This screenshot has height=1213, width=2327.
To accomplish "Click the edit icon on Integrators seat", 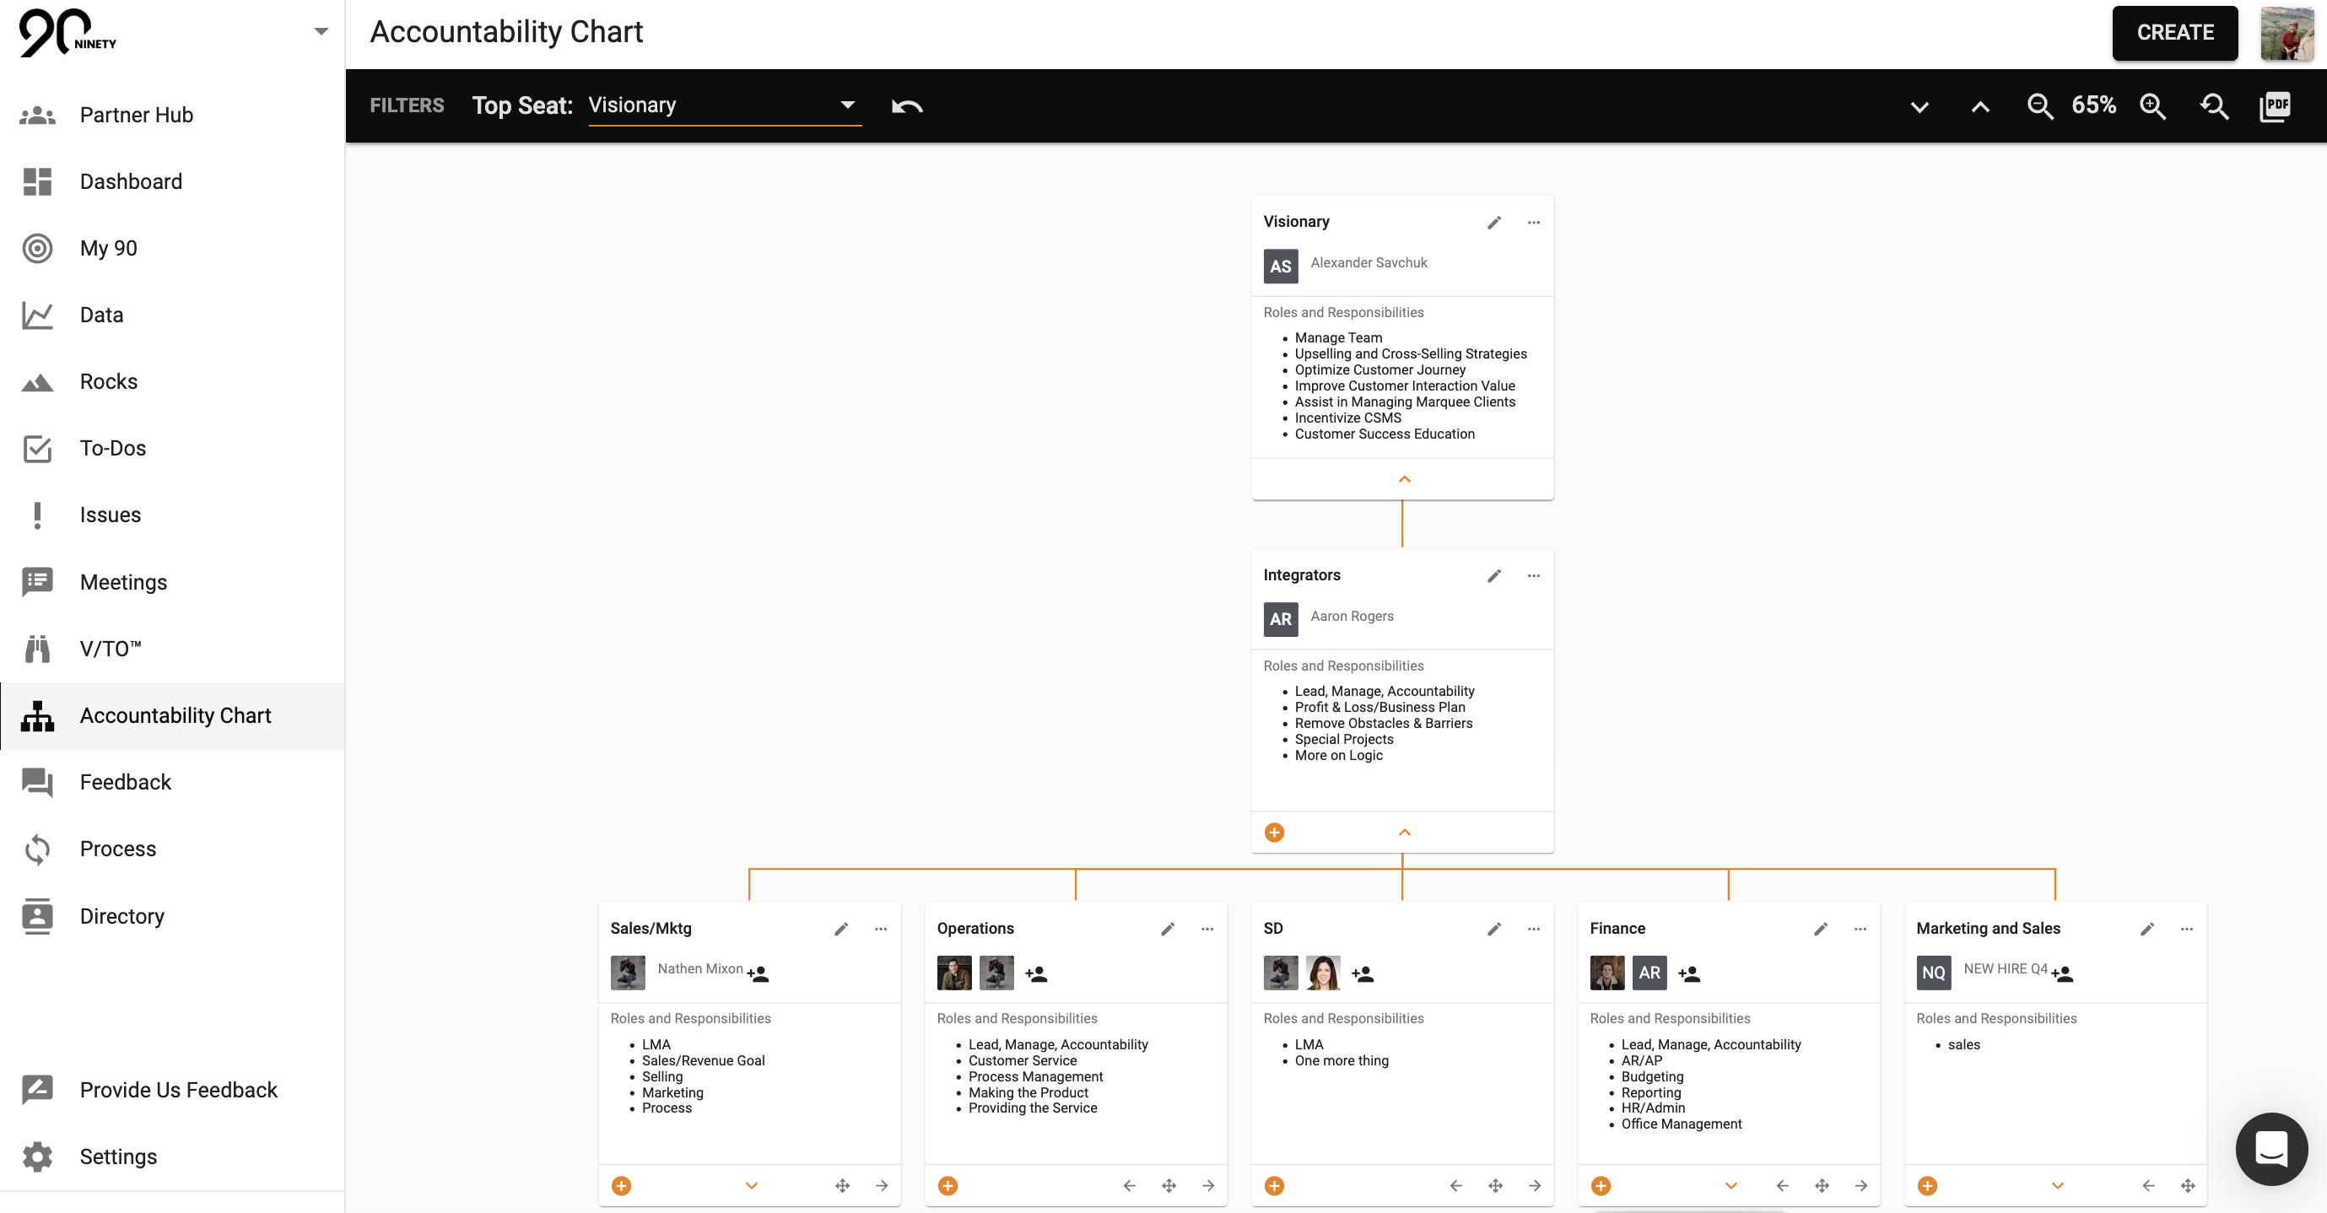I will [1492, 574].
